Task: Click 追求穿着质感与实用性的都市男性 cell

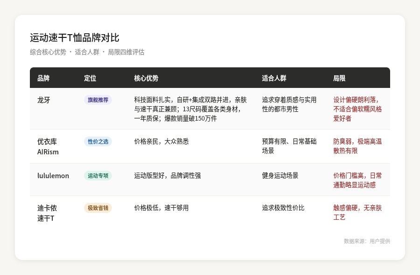Action: click(289, 104)
